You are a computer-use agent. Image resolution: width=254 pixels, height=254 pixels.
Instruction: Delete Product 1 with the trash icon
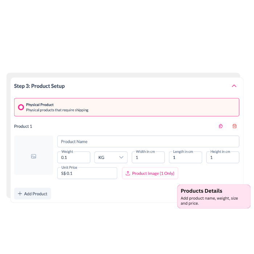click(x=234, y=126)
